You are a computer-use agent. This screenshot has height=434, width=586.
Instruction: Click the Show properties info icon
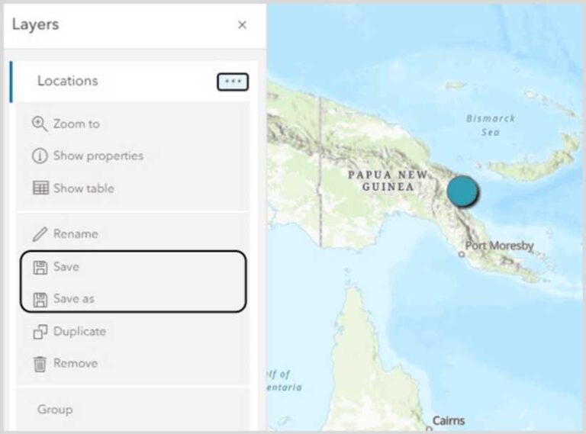(x=40, y=156)
